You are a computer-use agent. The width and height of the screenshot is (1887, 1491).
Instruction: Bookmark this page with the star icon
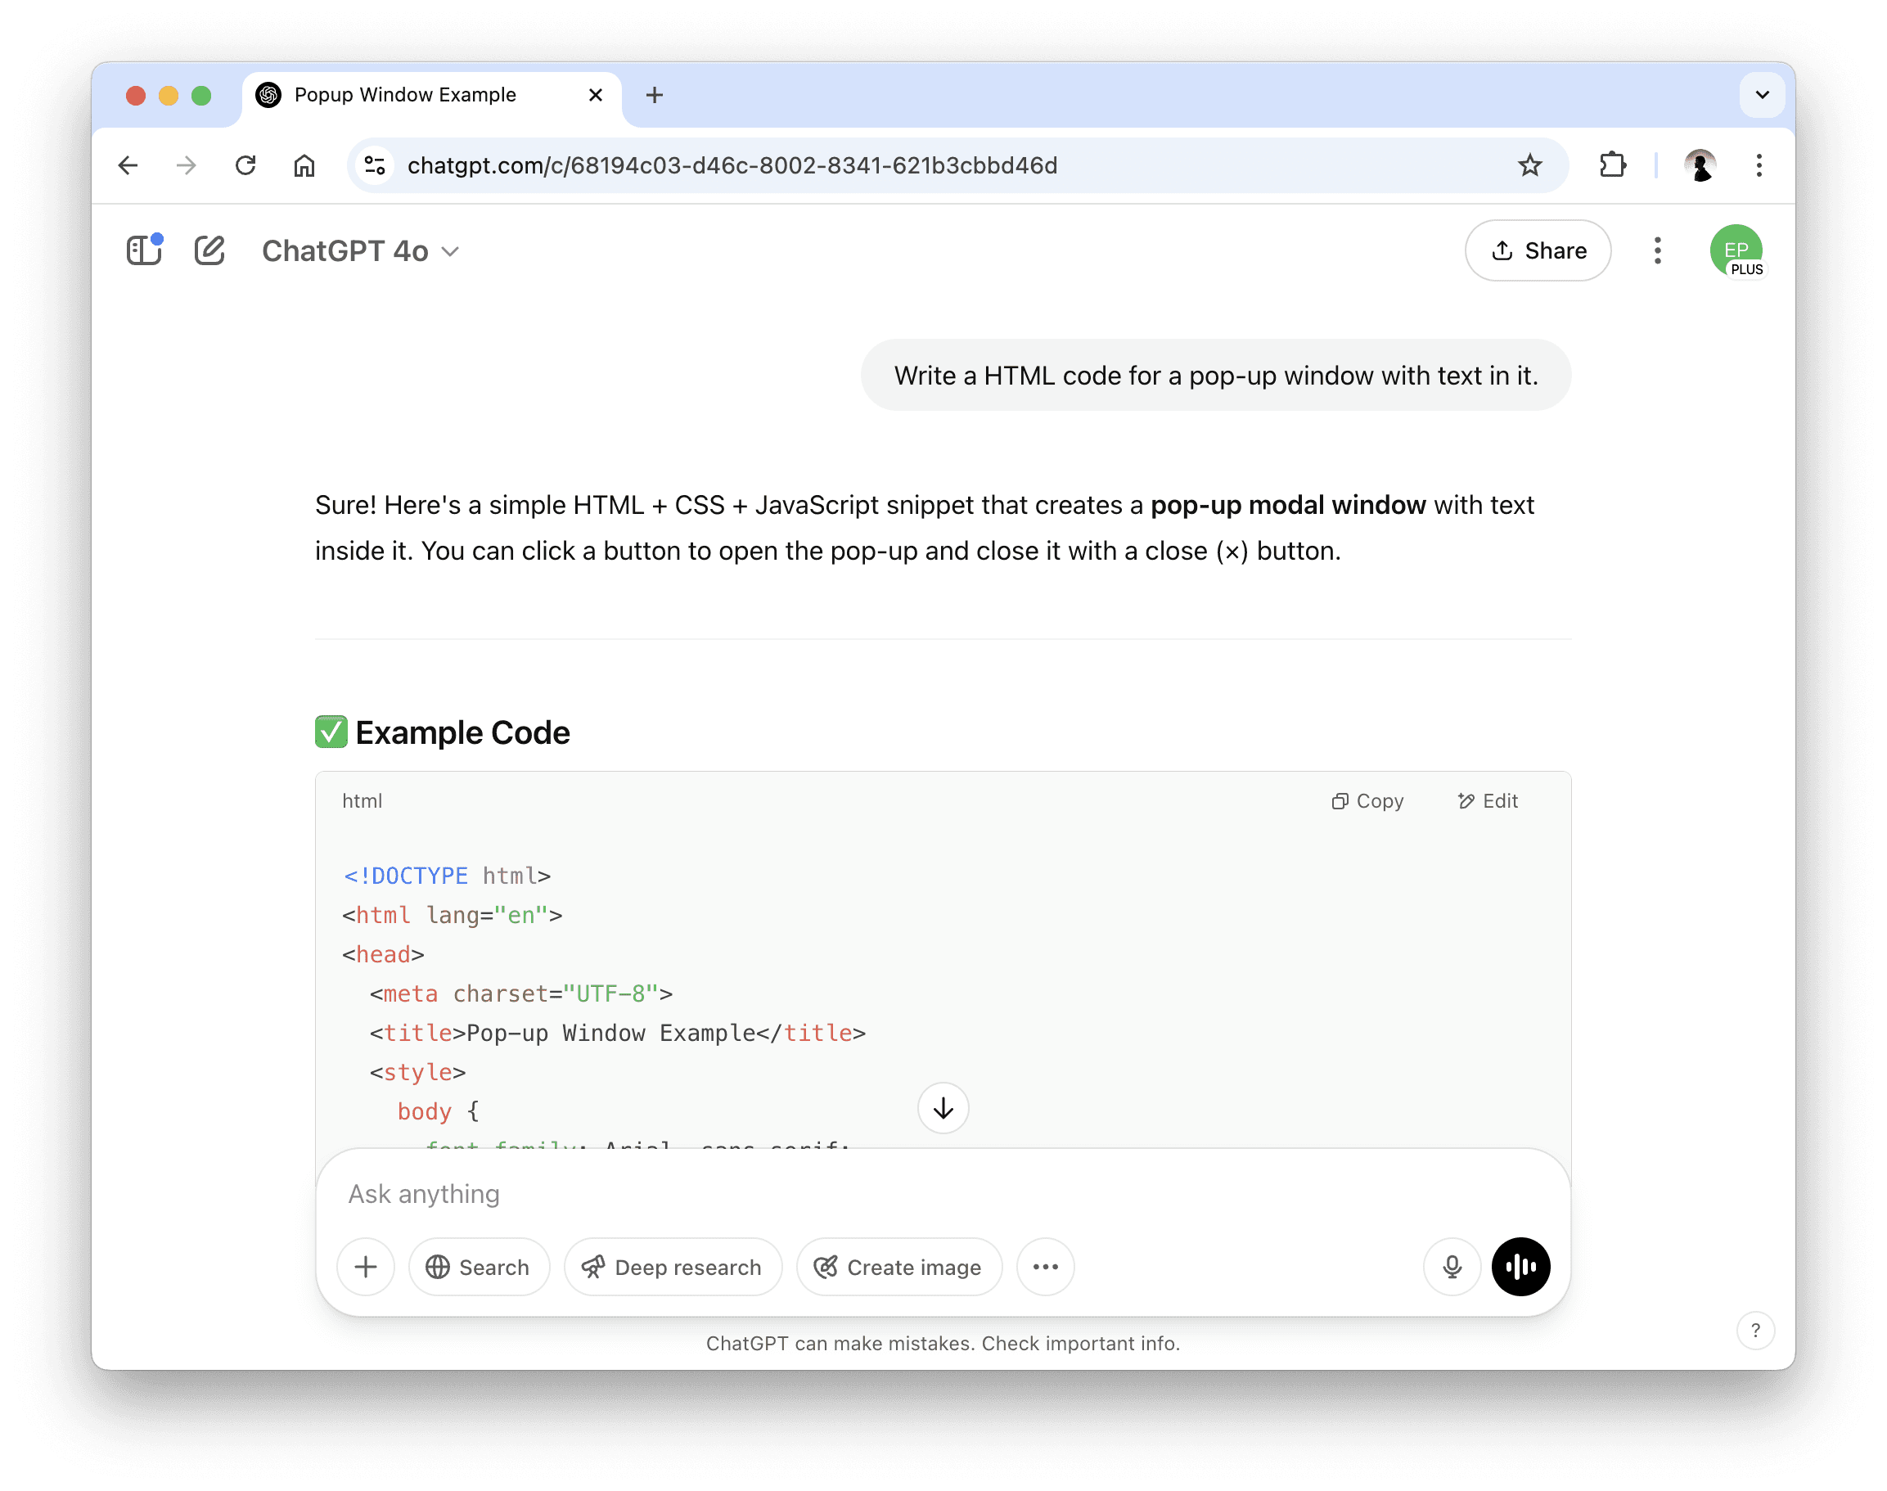[x=1529, y=165]
